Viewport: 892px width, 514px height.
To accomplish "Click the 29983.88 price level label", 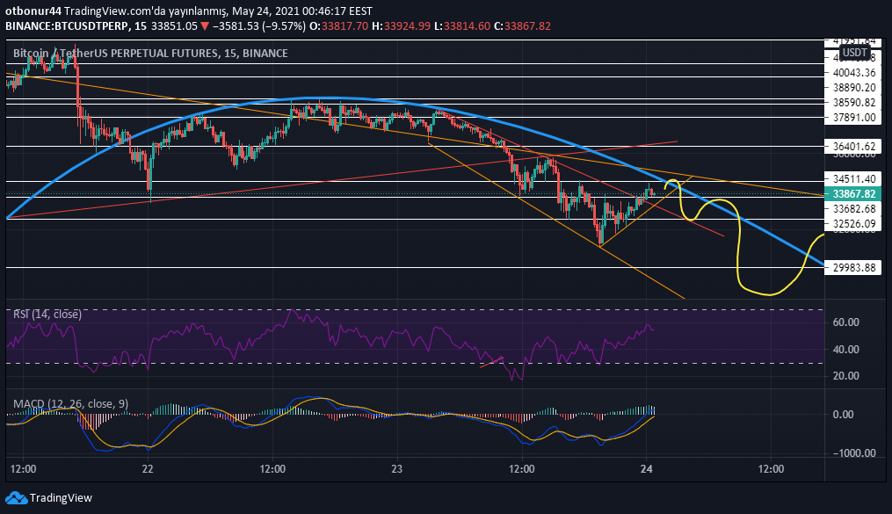I will click(854, 268).
